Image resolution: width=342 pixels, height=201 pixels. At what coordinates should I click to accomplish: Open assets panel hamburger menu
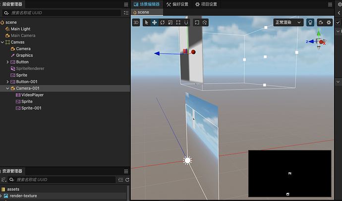point(126,171)
